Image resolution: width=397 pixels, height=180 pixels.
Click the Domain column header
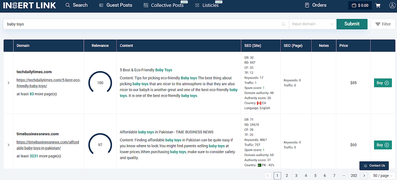click(x=48, y=46)
